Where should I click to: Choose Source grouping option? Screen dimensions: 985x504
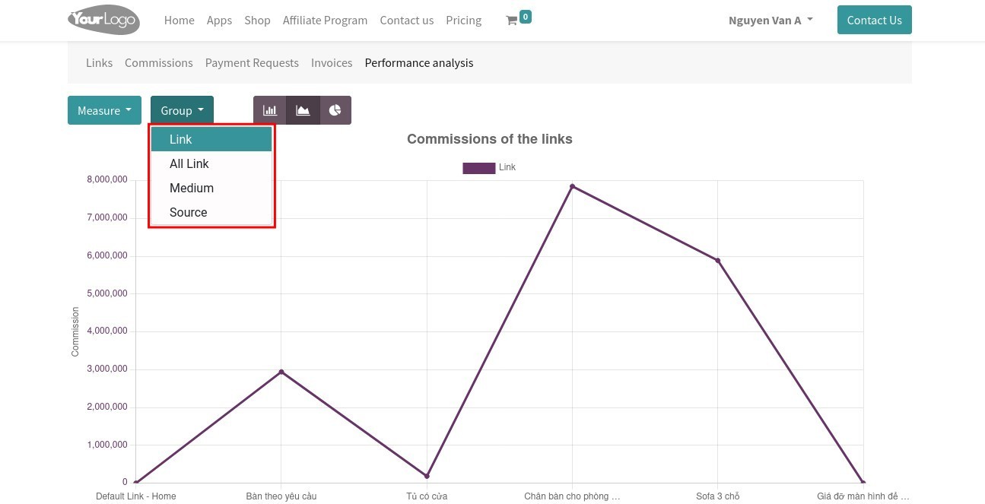tap(211, 212)
